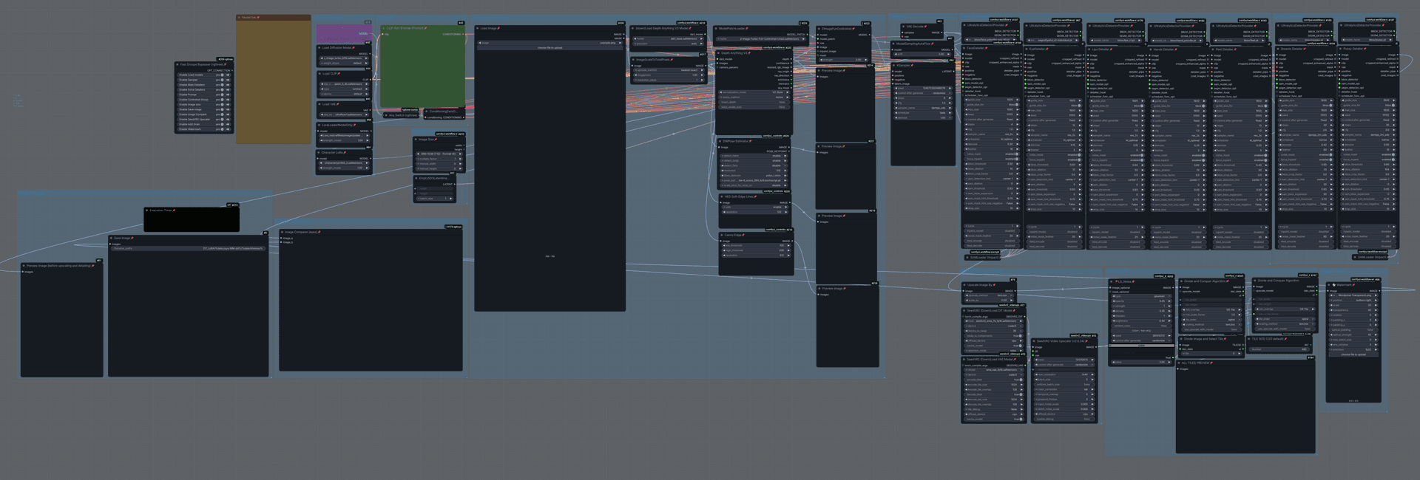Click choose file to upload in Load Image
1420x480 pixels.
550,47
